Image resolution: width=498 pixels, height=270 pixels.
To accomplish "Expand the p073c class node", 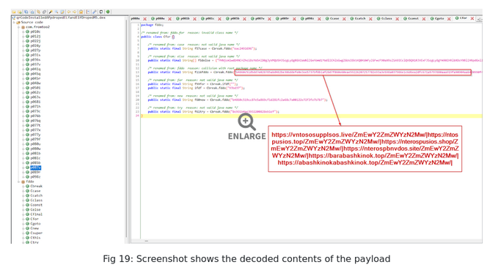I will point(23,111).
